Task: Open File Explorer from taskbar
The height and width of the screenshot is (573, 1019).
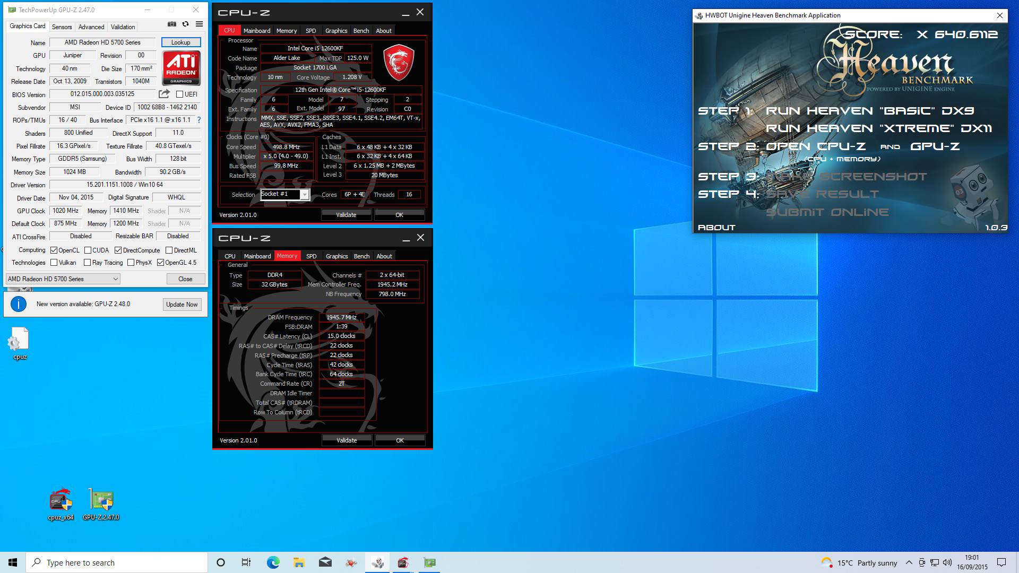Action: [x=299, y=562]
